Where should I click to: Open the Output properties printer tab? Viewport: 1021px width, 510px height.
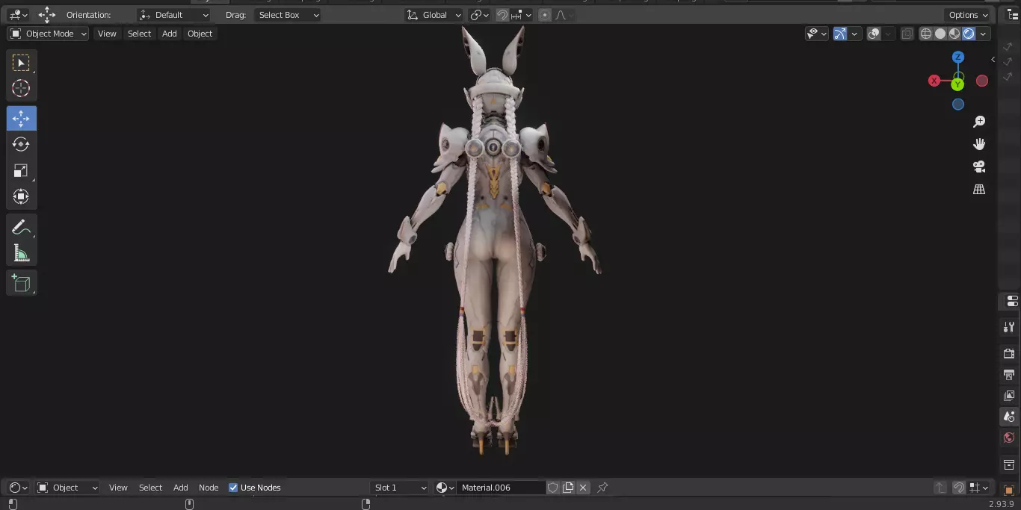pyautogui.click(x=1009, y=374)
